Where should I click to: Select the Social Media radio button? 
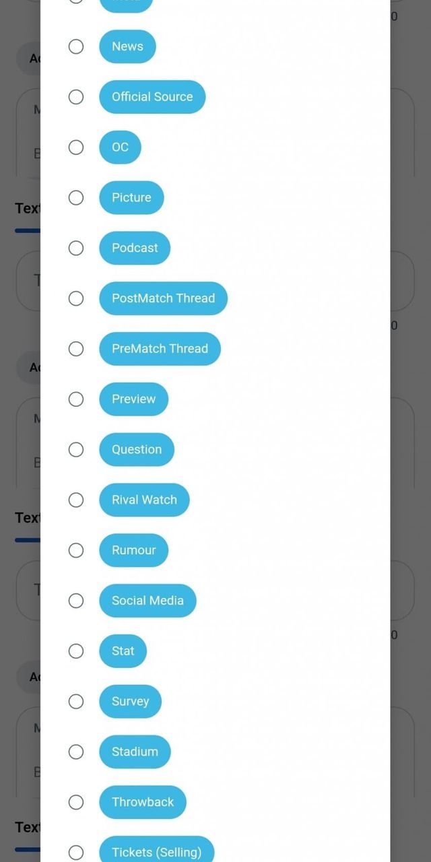(76, 601)
